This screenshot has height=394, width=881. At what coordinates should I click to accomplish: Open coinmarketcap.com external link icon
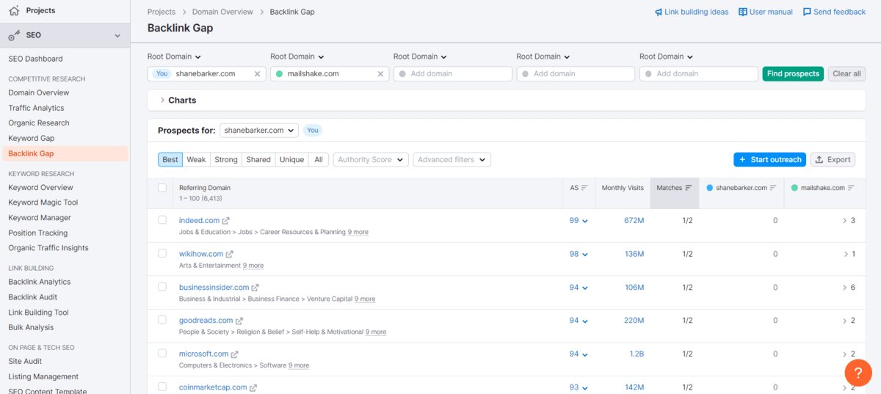(253, 388)
